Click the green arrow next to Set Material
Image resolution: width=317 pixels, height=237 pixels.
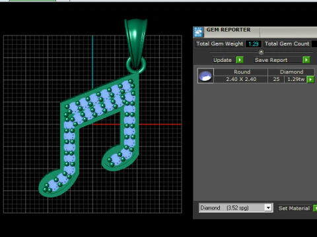coord(315,208)
